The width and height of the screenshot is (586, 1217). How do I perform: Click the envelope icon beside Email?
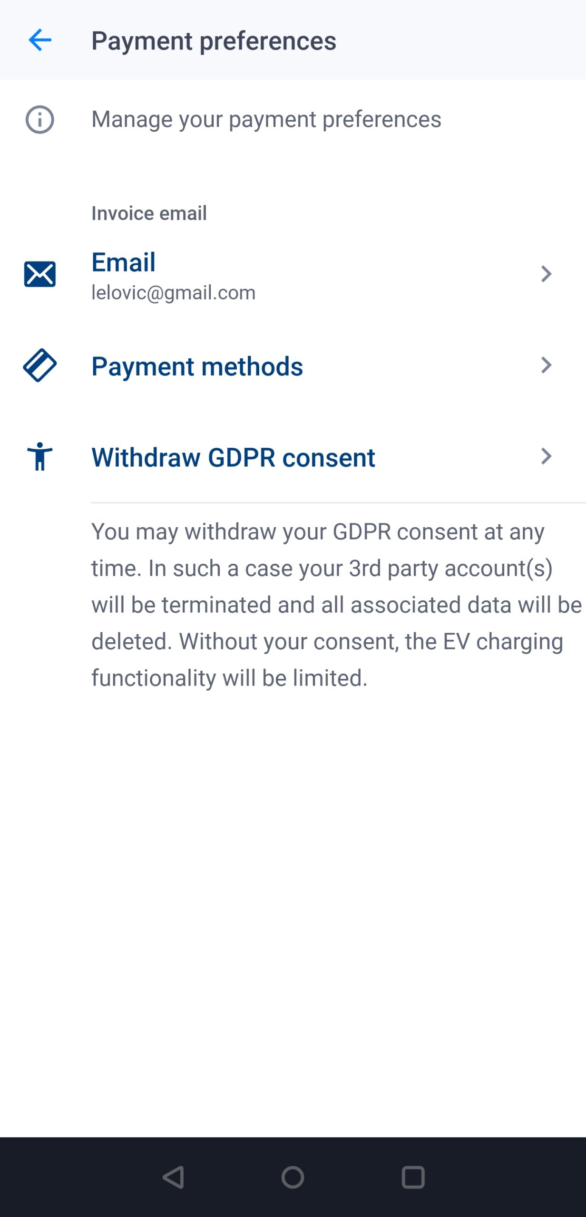[40, 274]
